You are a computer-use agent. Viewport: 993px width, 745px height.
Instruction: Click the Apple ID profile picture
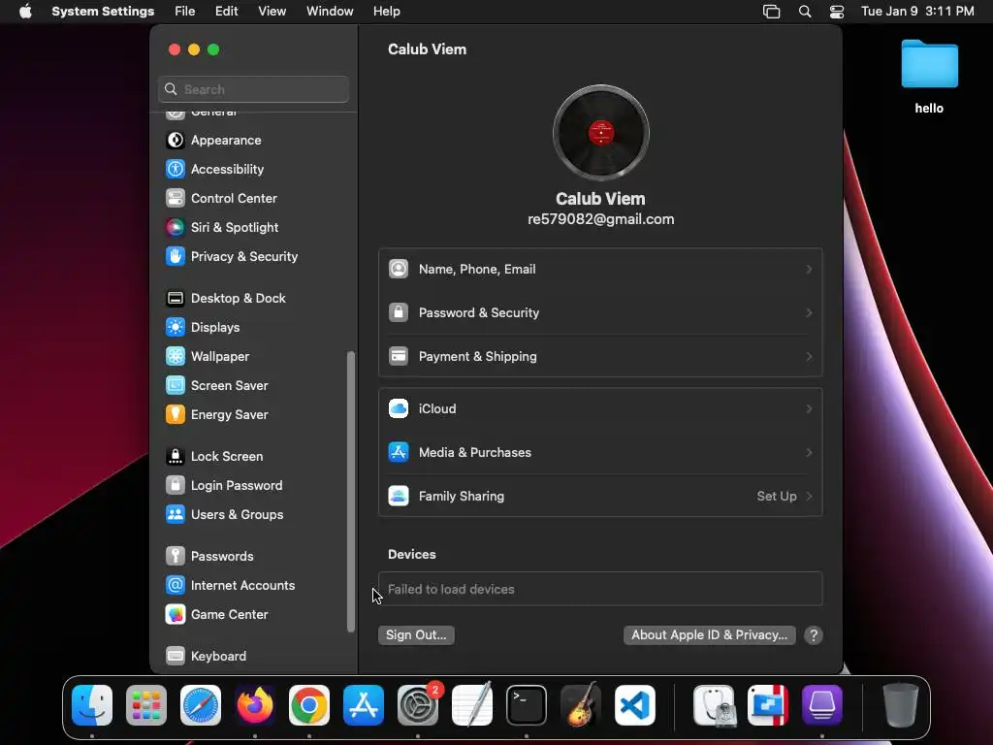(601, 133)
